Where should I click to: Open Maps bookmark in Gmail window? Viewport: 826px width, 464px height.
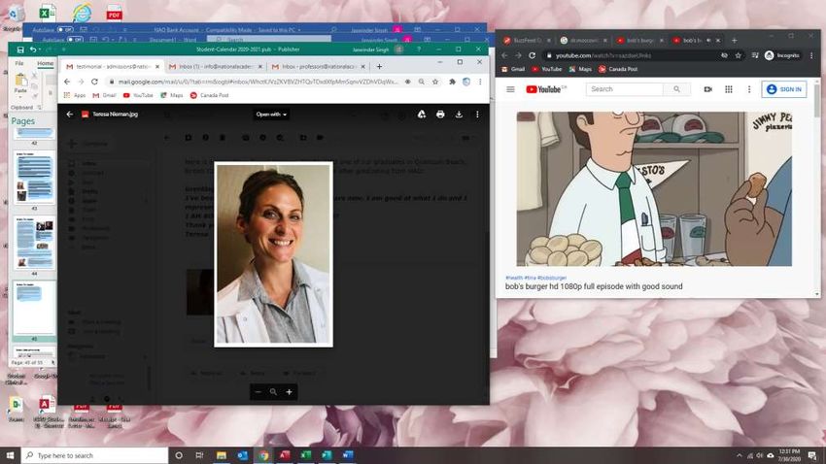tap(172, 95)
